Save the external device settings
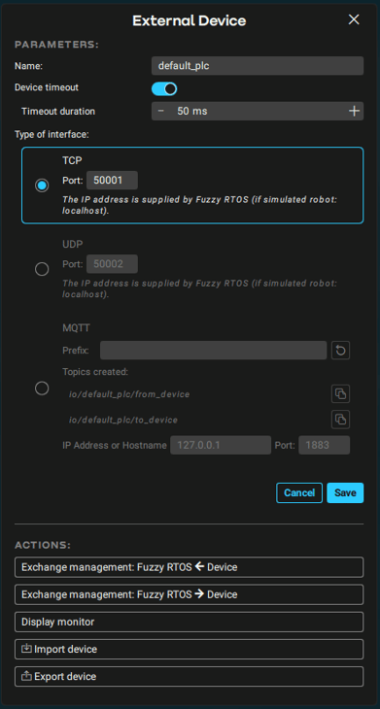The width and height of the screenshot is (380, 709). [x=345, y=492]
